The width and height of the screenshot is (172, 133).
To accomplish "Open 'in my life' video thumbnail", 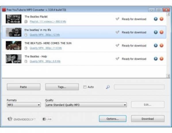I will 14,32.
